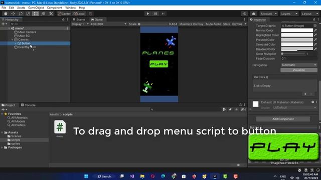This screenshot has width=321, height=180.
Task: Click the Visualize button
Action: tap(299, 70)
